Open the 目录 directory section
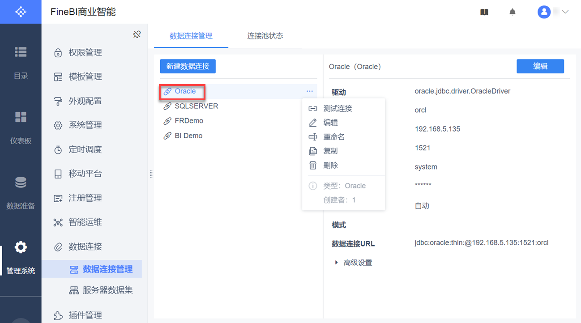581x323 pixels. pyautogui.click(x=21, y=62)
